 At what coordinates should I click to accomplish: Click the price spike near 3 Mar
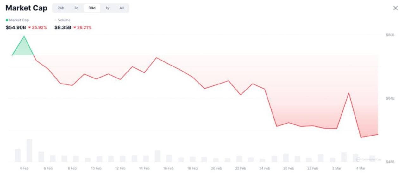pos(349,93)
